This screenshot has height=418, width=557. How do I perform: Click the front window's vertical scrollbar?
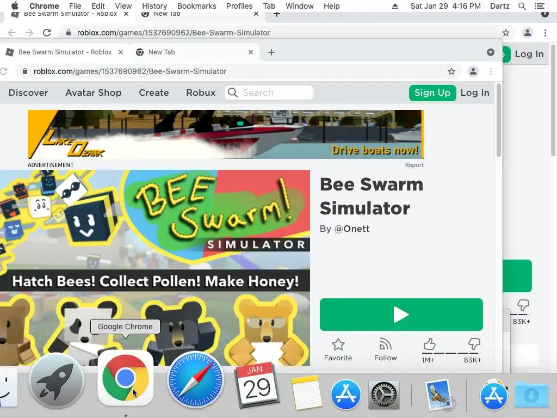click(499, 121)
